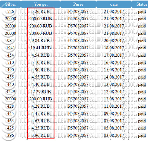Click purse P57082057 in the 4229 Silver row
The image size is (148, 141).
pos(78,92)
